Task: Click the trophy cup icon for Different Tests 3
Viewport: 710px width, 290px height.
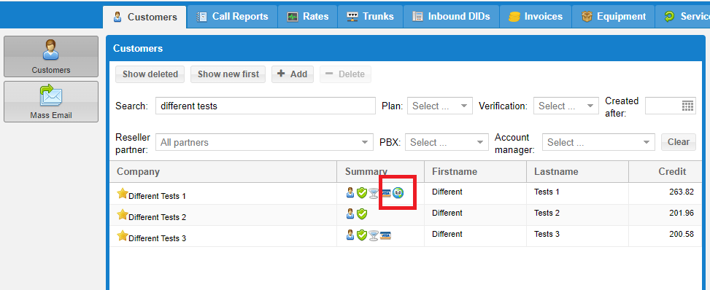Action: (x=374, y=235)
